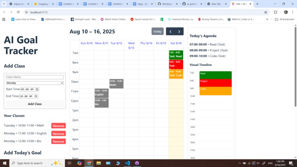Go to next week with right arrow

coord(179,31)
